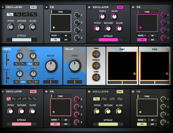Collapse the pink FM panel arrow
Image resolution: width=173 pixels, height=133 pixels.
pos(46,92)
